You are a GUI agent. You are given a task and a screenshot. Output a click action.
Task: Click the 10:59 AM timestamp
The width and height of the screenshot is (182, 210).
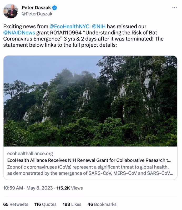[13, 188]
